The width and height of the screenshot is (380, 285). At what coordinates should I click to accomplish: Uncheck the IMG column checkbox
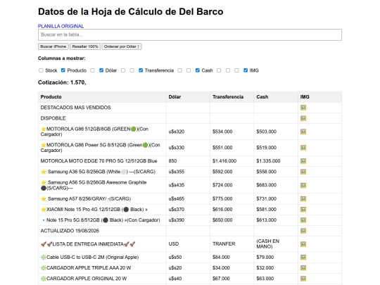tap(246, 70)
